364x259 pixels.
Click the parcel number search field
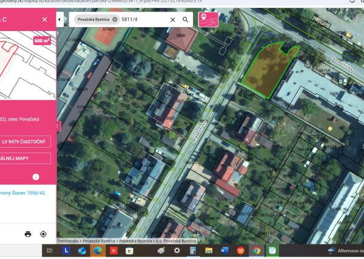click(144, 19)
